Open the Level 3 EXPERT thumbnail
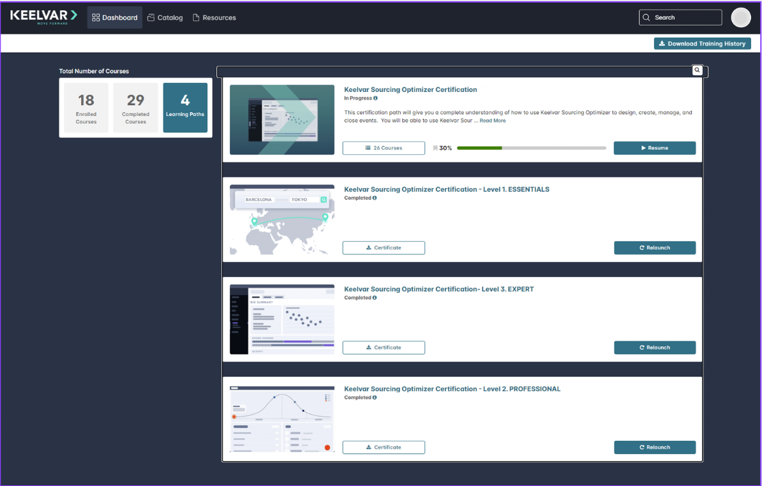Image resolution: width=762 pixels, height=486 pixels. pos(282,320)
